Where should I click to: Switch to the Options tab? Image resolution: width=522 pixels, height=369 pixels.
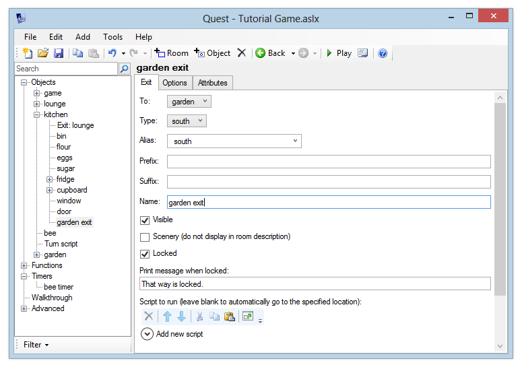[x=174, y=83]
